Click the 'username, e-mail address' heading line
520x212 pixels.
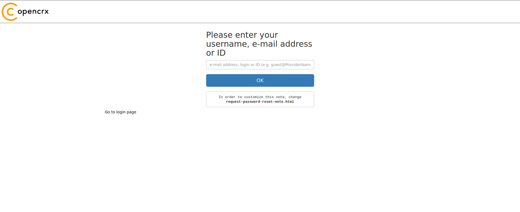coord(259,44)
